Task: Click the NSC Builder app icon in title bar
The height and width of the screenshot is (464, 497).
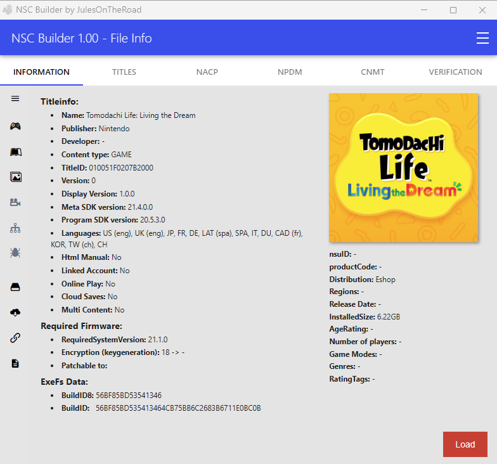Action: pos(8,10)
